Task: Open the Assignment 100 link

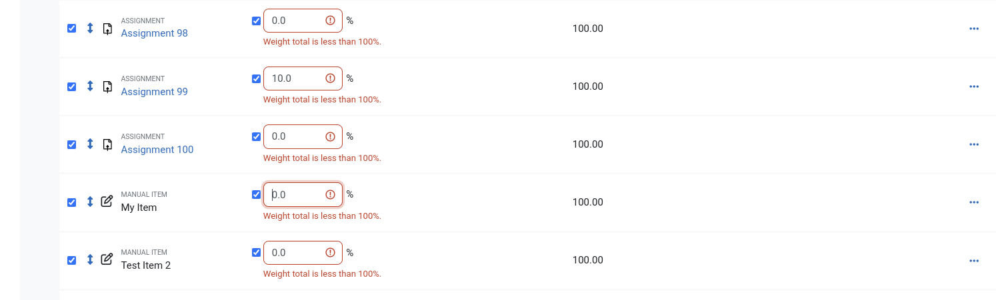Action: (x=157, y=150)
